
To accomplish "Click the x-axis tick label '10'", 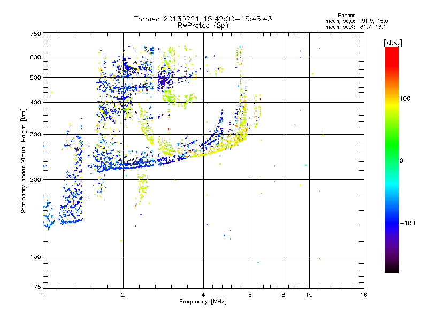I will (309, 295).
